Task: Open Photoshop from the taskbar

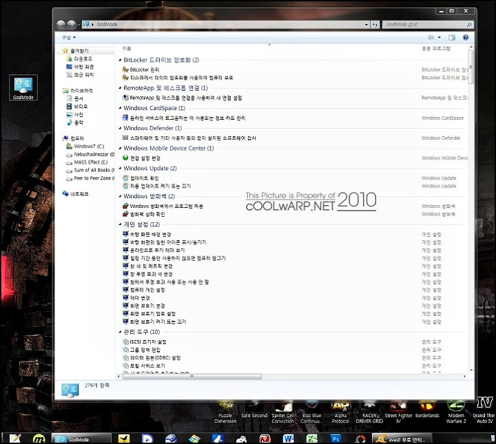Action: click(335, 438)
